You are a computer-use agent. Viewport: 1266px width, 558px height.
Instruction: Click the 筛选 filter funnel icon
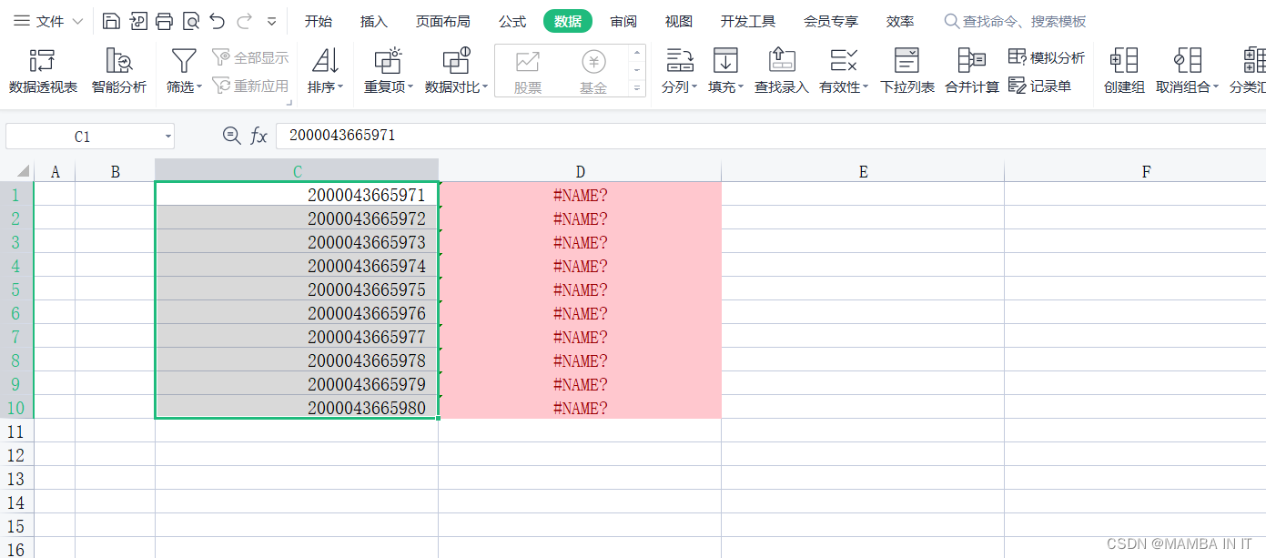[x=184, y=61]
